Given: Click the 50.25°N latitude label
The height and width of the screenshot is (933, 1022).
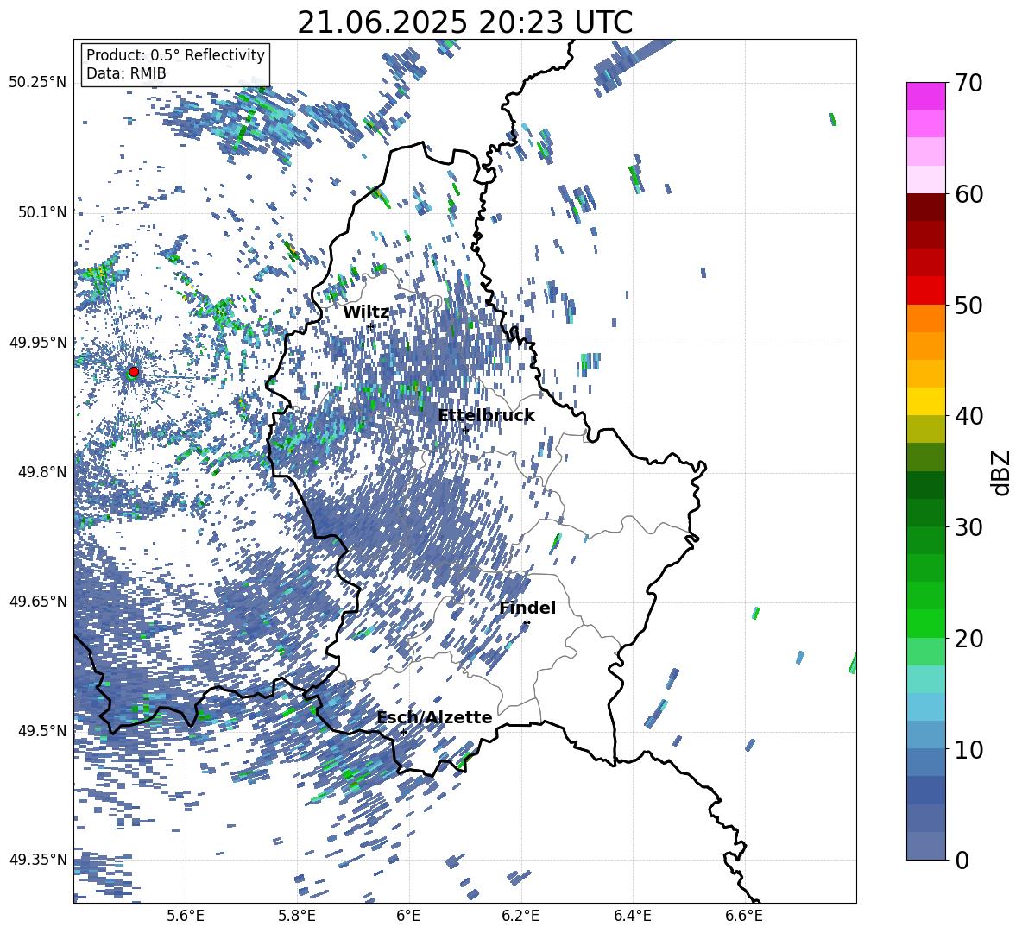Looking at the screenshot, I should tap(38, 82).
